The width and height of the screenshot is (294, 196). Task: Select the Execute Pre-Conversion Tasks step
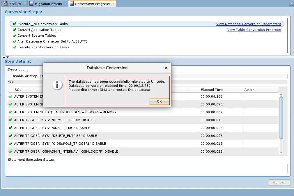tap(42, 24)
